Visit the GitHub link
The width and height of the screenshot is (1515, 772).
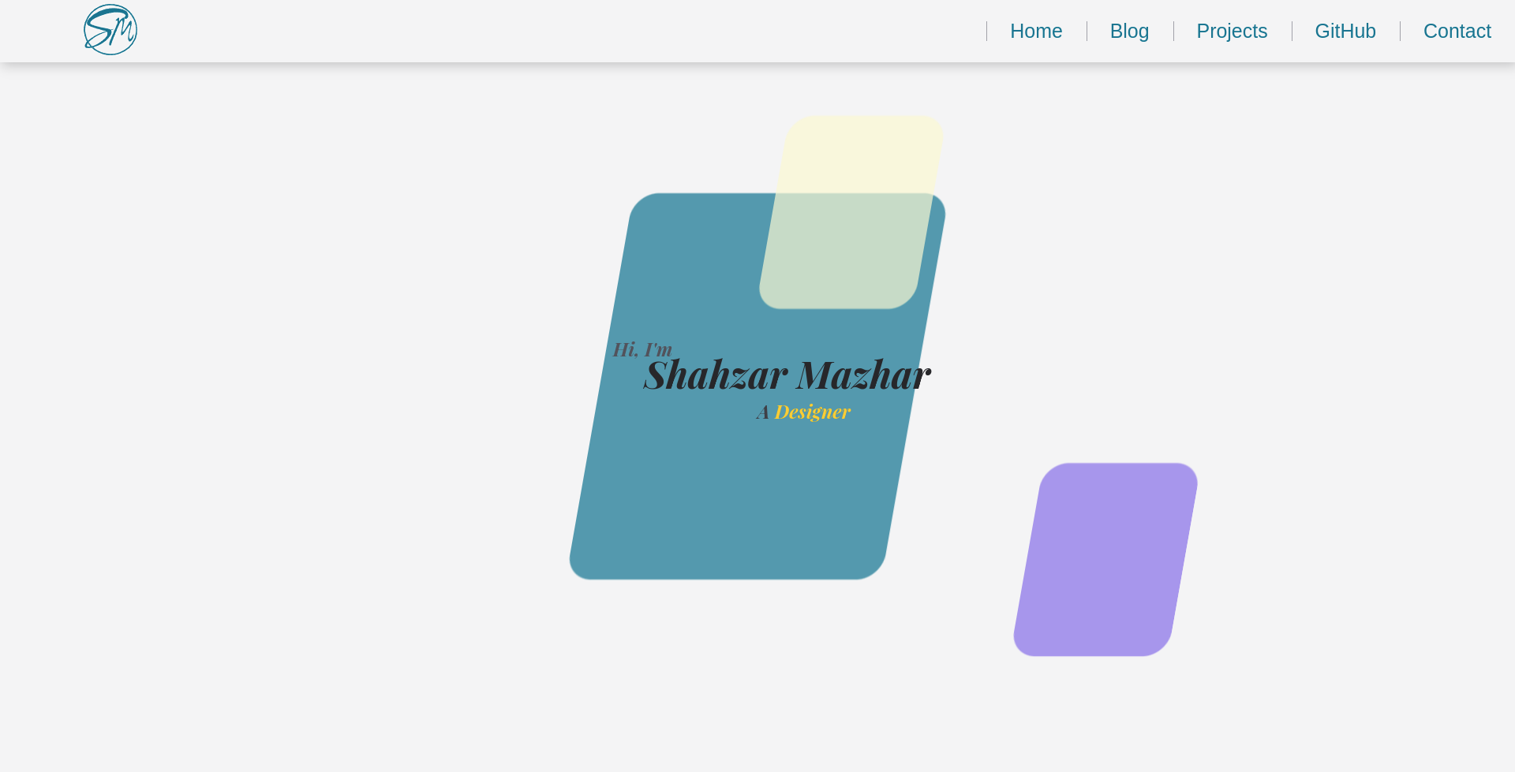pyautogui.click(x=1345, y=31)
